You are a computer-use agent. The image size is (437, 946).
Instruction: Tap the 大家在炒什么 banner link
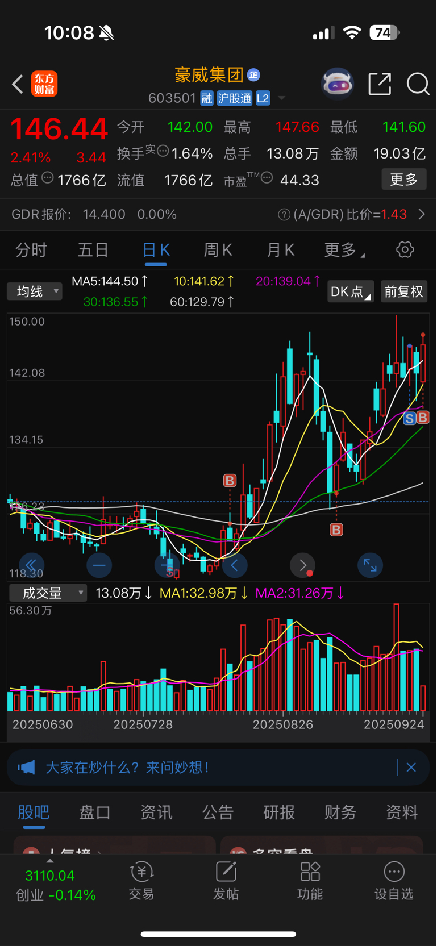[x=127, y=768]
